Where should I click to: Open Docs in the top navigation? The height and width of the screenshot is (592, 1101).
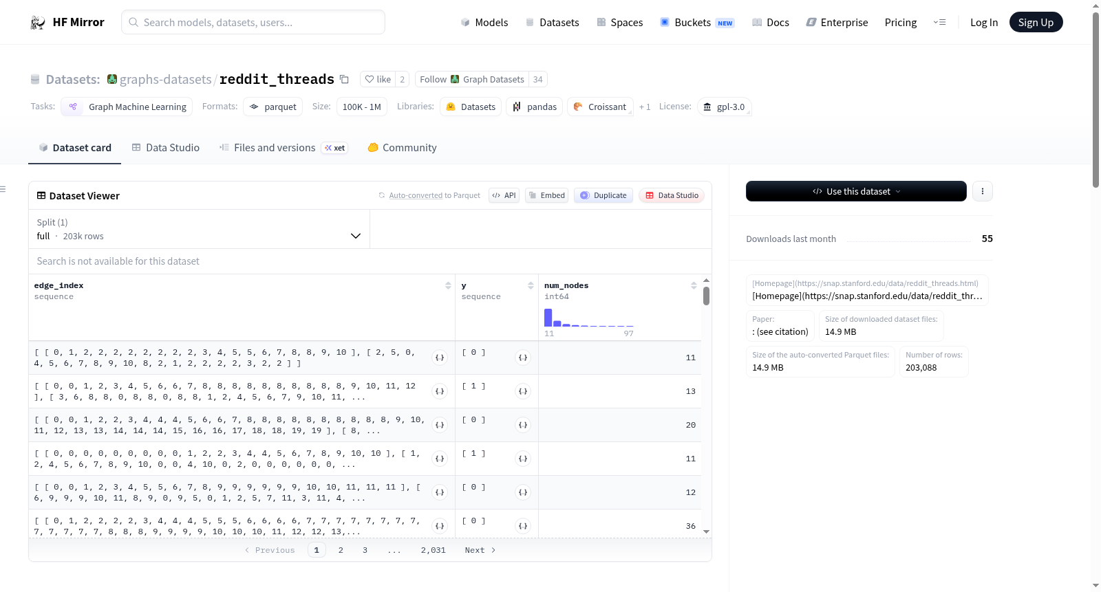coord(771,23)
